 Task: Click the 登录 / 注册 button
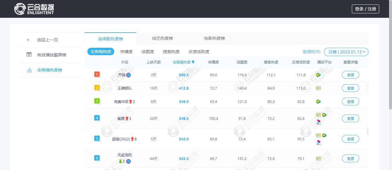[366, 9]
